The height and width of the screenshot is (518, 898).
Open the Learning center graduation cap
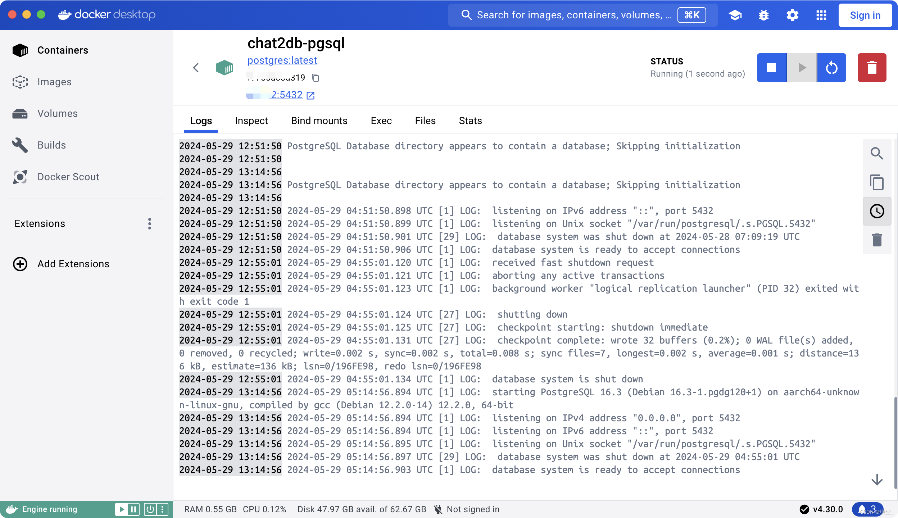[735, 15]
